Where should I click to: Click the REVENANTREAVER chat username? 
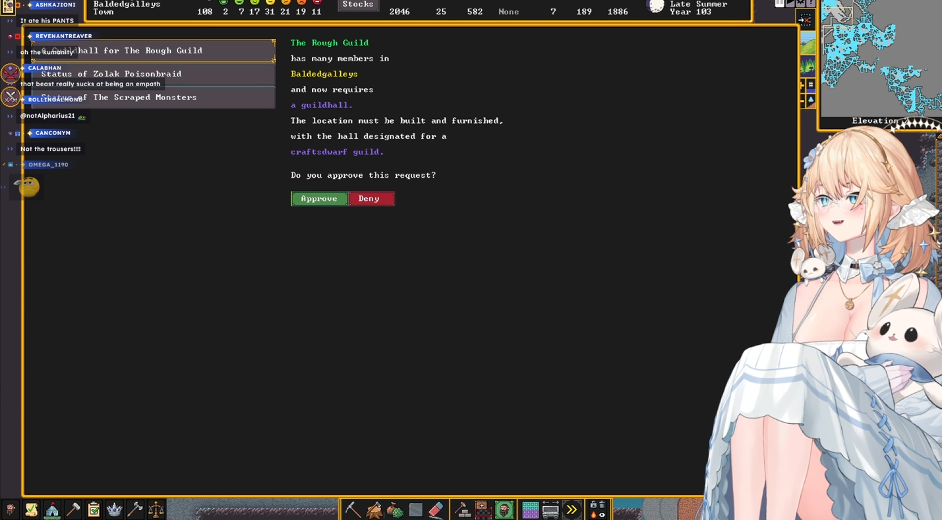coord(63,36)
